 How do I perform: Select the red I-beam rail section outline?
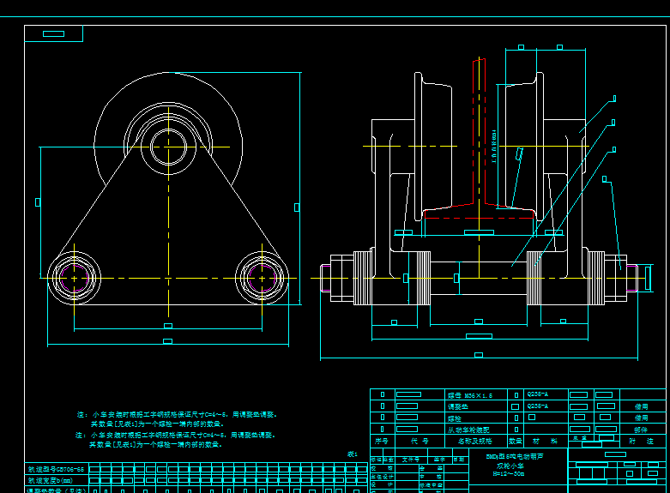pyautogui.click(x=479, y=139)
